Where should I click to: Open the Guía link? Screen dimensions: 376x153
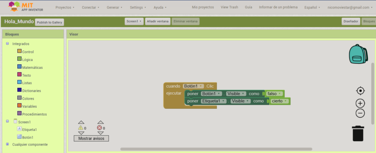[249, 7]
